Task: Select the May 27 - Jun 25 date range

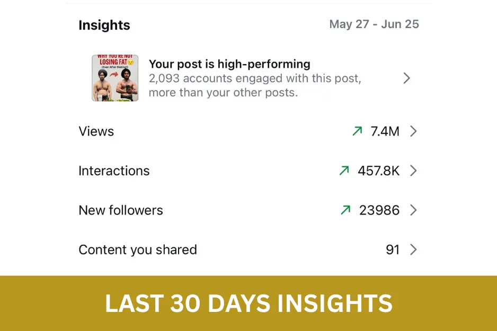Action: 374,24
